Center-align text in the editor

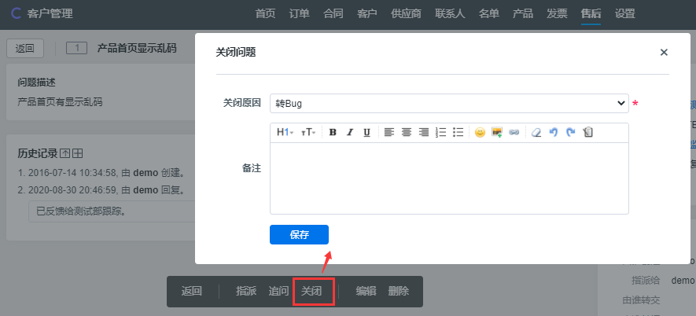(407, 132)
